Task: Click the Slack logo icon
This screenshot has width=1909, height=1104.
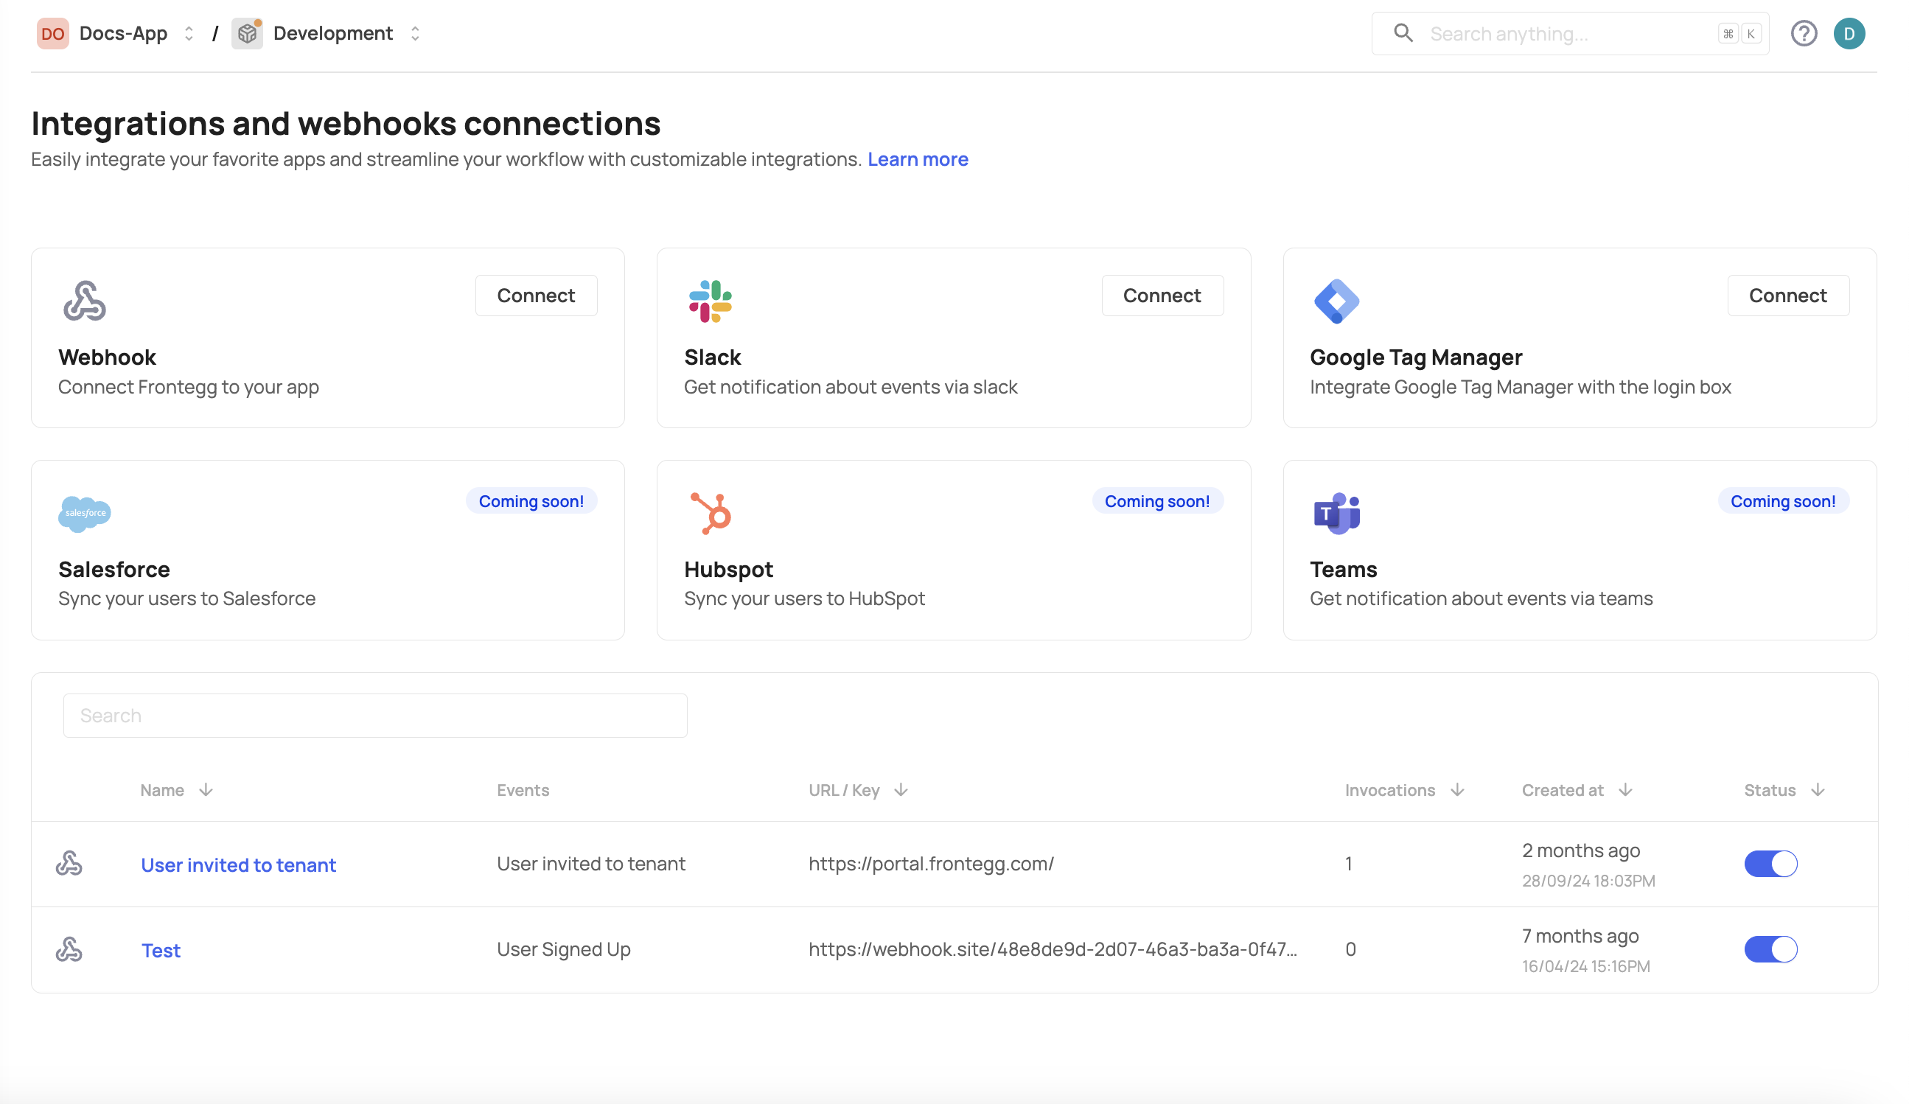Action: (x=710, y=301)
